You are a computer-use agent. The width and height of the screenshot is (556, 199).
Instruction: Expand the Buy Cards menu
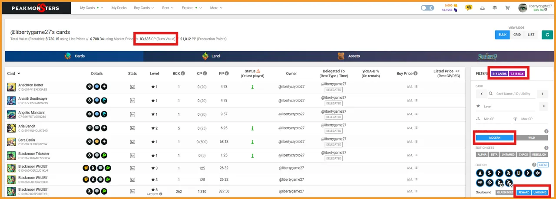pos(144,8)
